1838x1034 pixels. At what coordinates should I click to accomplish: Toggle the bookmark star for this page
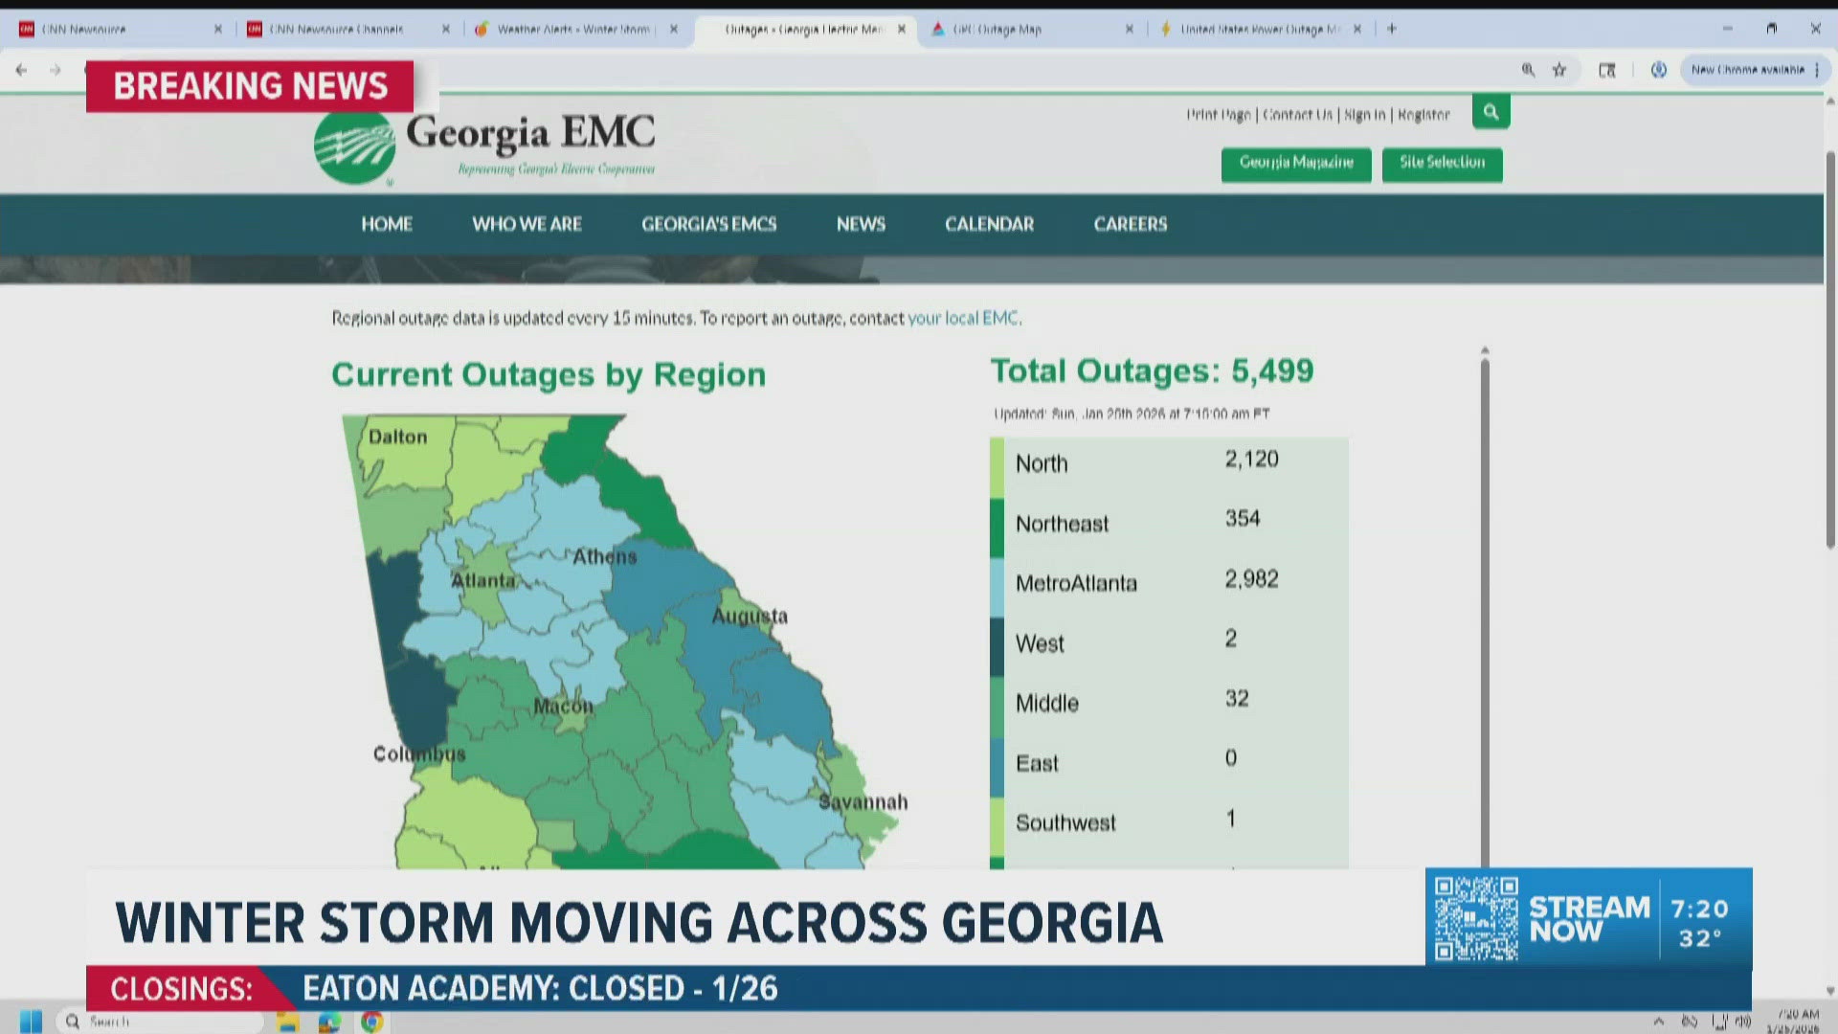pyautogui.click(x=1559, y=70)
